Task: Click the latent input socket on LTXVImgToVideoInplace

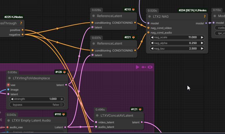Action: (x=8, y=94)
